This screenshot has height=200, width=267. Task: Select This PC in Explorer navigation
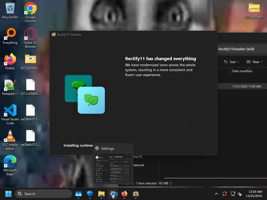tap(138, 157)
